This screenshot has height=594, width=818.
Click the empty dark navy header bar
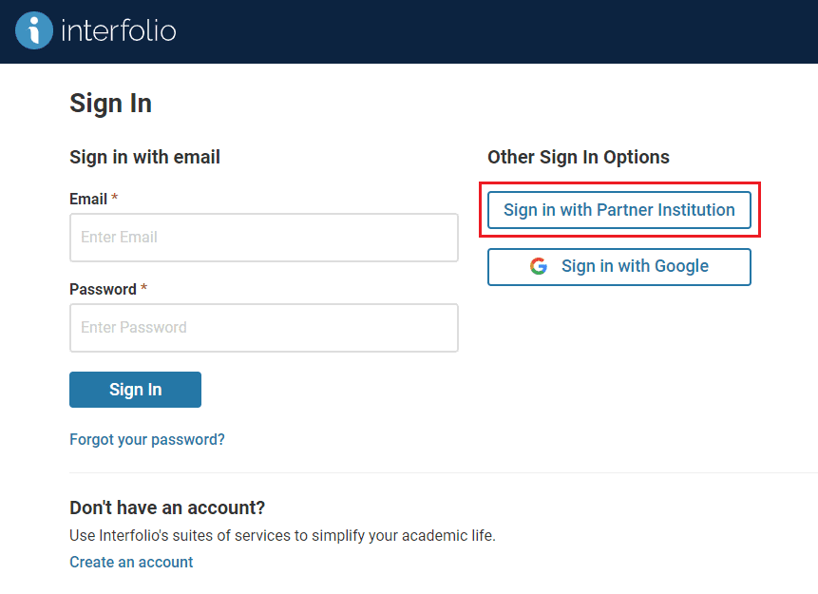click(x=496, y=31)
